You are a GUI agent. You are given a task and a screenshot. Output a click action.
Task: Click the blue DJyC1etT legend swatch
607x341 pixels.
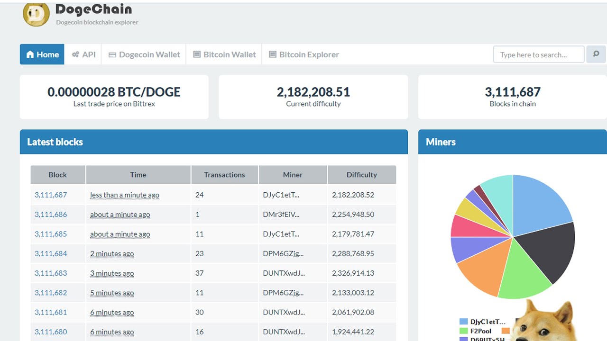(x=464, y=322)
